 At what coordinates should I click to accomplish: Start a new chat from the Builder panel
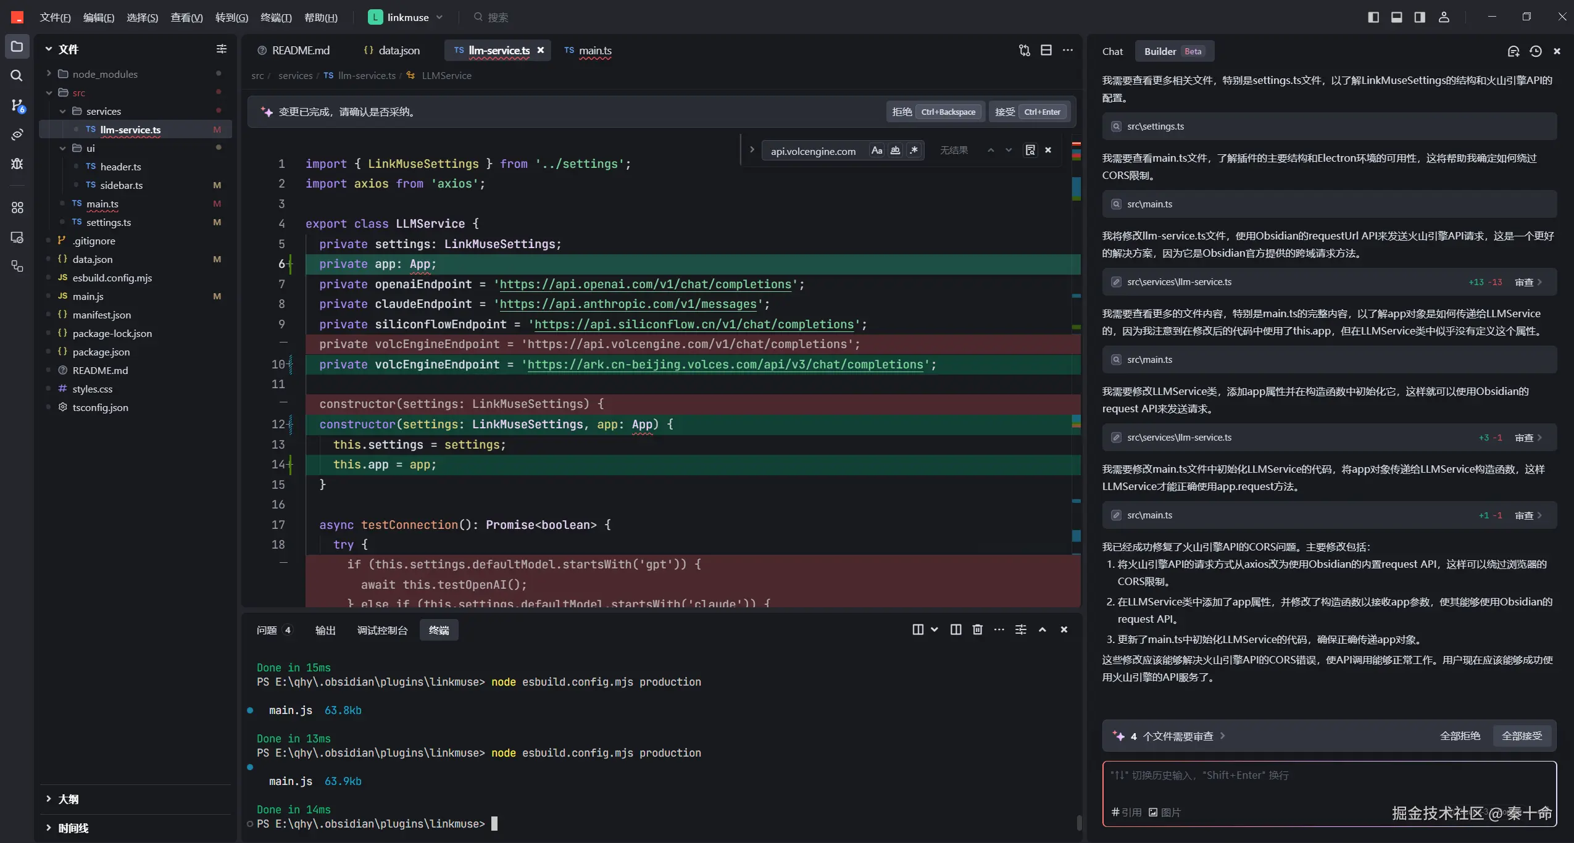click(1513, 51)
